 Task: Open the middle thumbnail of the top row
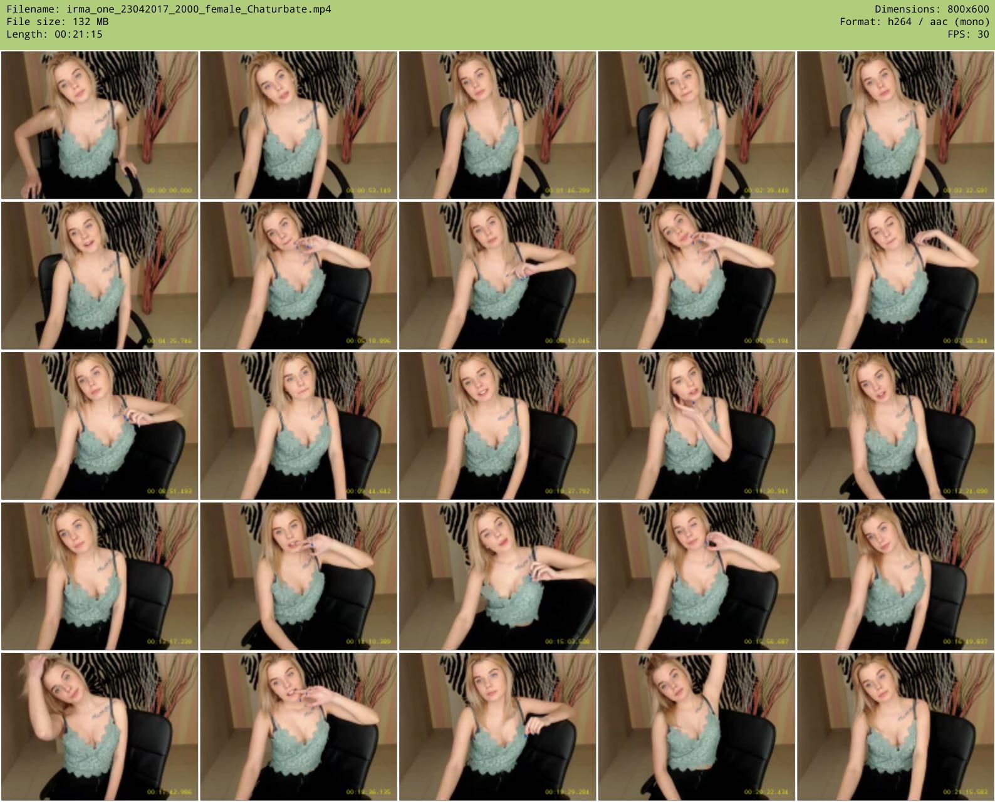click(497, 125)
